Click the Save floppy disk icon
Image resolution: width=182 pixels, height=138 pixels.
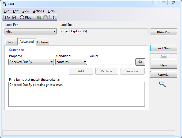[14, 17]
